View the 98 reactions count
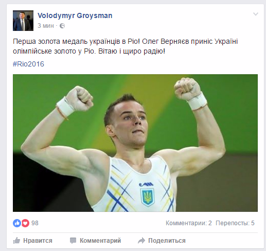 pos(35,223)
